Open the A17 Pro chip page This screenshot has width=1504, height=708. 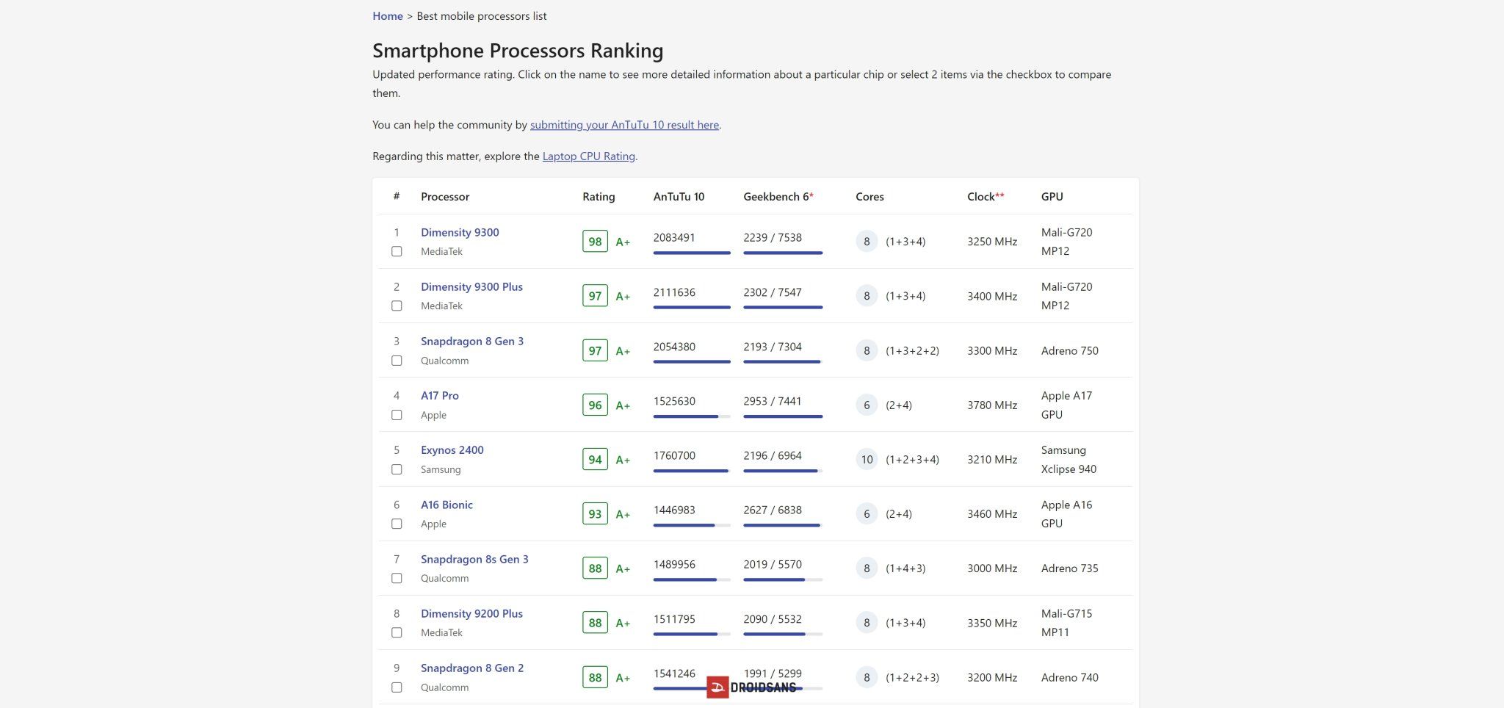pyautogui.click(x=439, y=396)
